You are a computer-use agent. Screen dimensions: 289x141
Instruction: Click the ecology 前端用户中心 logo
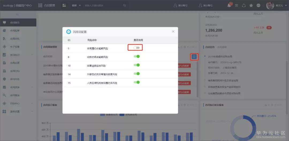[17, 6]
